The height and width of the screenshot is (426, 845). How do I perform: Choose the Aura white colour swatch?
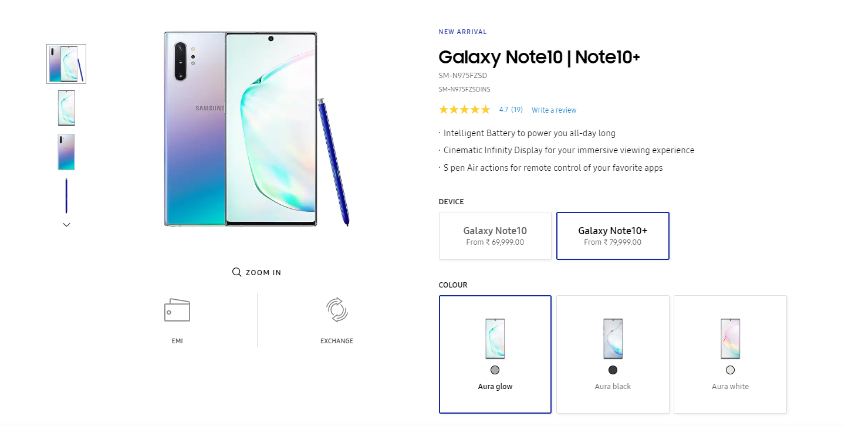(730, 339)
